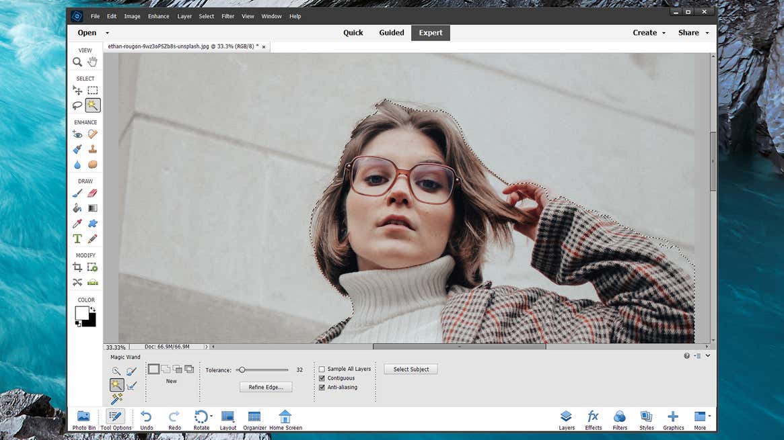The height and width of the screenshot is (440, 784).
Task: Open the More panels dropdown
Action: tap(709, 416)
